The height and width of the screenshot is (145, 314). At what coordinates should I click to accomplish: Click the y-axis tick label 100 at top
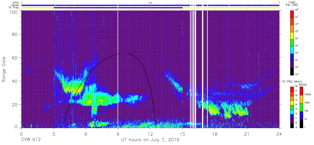(x=13, y=12)
